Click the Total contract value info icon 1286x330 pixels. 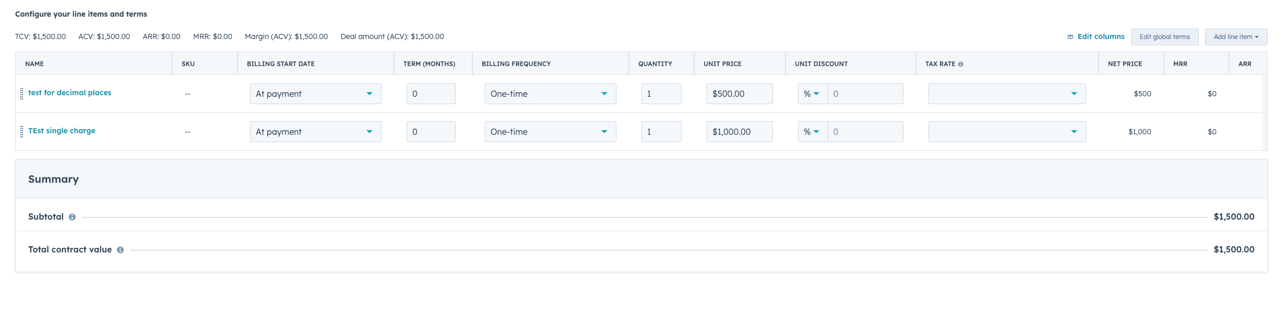120,250
